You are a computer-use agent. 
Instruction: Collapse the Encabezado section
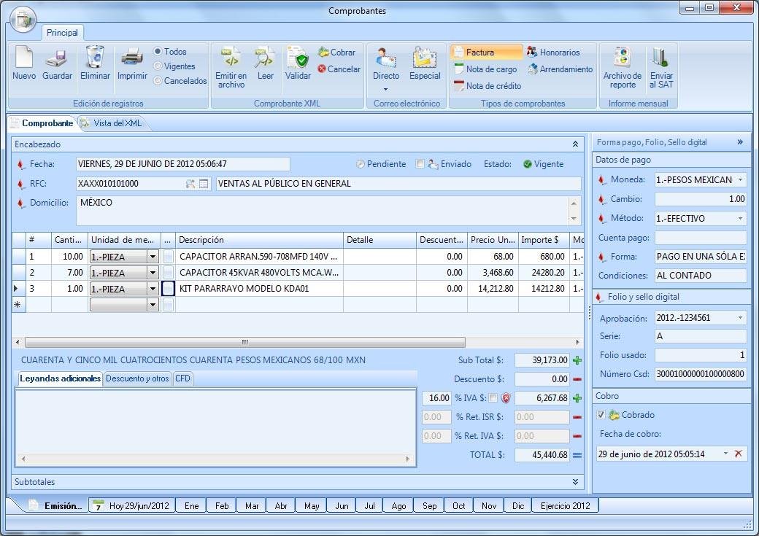coord(575,144)
